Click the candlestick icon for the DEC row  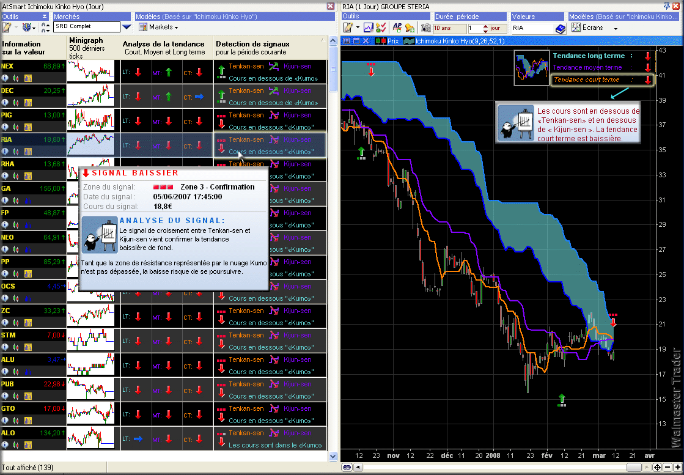pyautogui.click(x=16, y=103)
